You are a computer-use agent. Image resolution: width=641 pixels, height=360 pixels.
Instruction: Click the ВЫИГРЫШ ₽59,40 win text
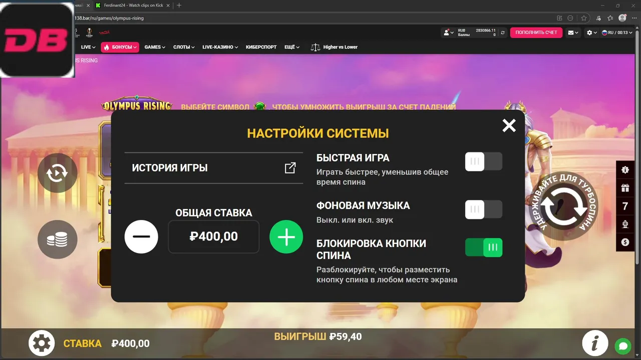(x=317, y=336)
